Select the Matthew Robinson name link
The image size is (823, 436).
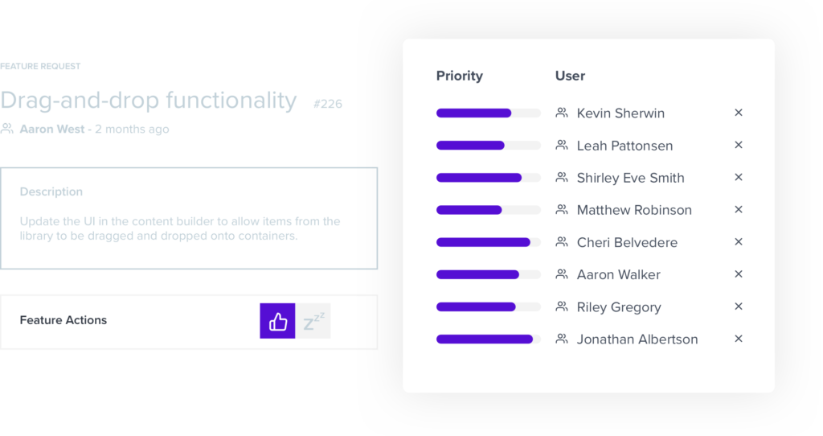tap(634, 210)
